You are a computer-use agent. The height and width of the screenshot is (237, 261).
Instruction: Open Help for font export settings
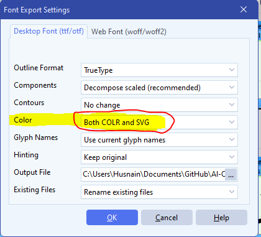(x=221, y=218)
